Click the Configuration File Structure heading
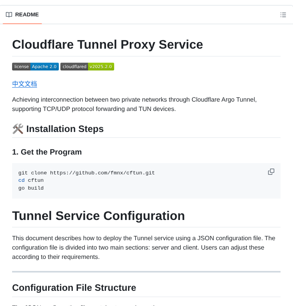Screen dimensions: 293x306 tap(74, 288)
